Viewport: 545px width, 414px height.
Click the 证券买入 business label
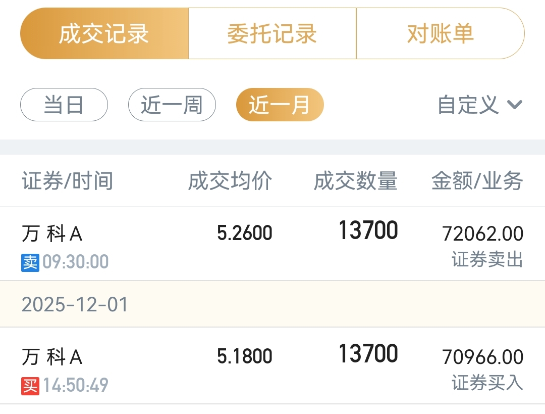(x=487, y=383)
